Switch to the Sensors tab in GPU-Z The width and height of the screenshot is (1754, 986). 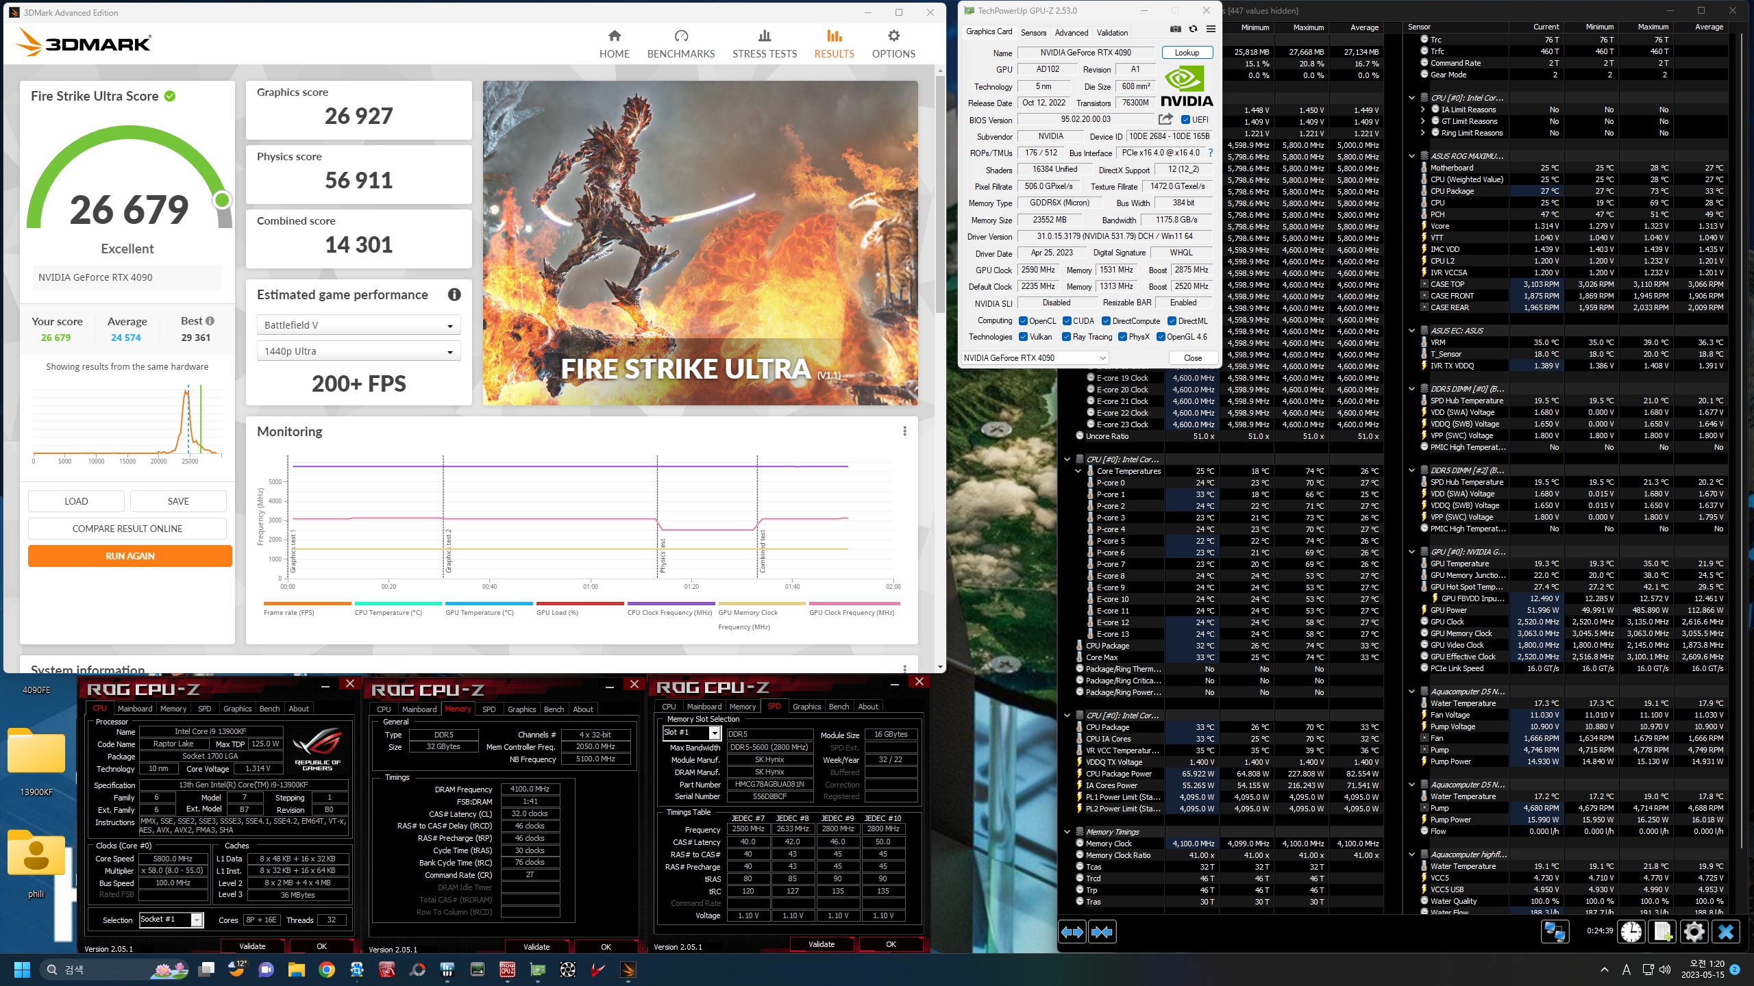pos(1033,32)
